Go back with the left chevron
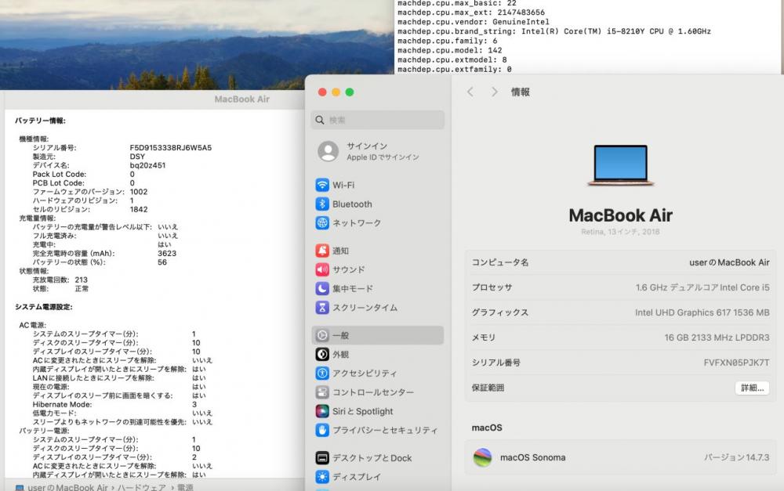This screenshot has width=784, height=491. (470, 92)
